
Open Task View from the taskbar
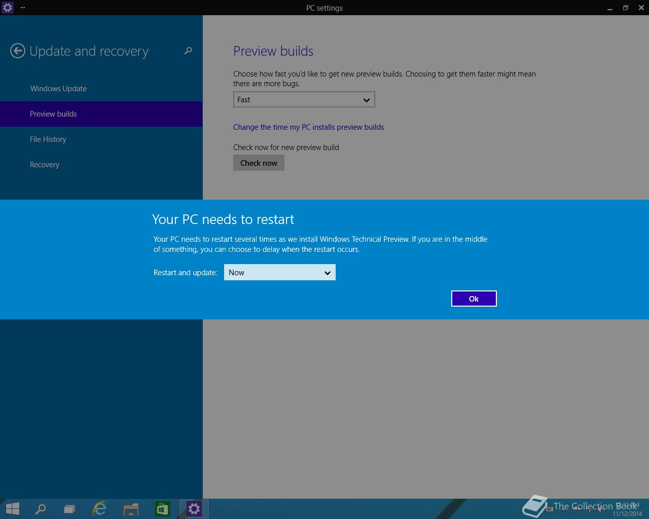coord(69,508)
